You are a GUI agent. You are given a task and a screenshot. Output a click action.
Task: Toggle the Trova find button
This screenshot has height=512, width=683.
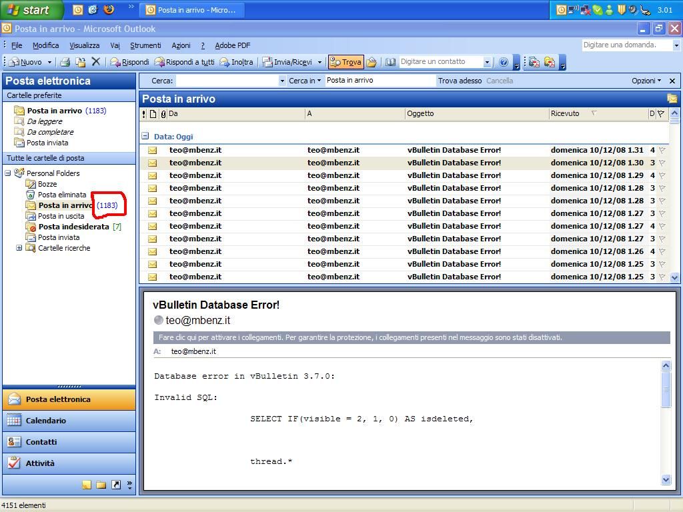click(x=346, y=62)
